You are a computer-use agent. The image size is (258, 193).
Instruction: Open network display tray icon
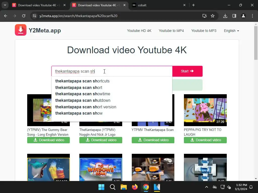[223, 187]
